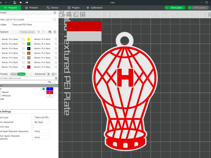Click the red filament 5 cell for Red.stl
Screen dimensions: 211x158
coord(50,92)
